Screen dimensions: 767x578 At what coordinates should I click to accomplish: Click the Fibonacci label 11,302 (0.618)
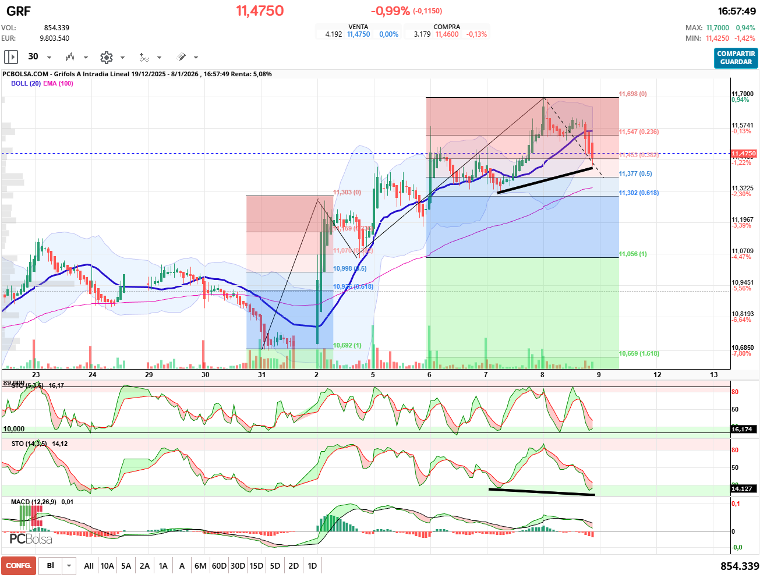[639, 193]
